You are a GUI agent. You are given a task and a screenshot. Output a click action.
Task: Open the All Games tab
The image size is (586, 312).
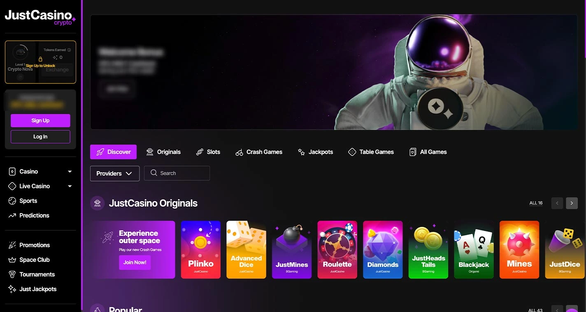tap(428, 152)
